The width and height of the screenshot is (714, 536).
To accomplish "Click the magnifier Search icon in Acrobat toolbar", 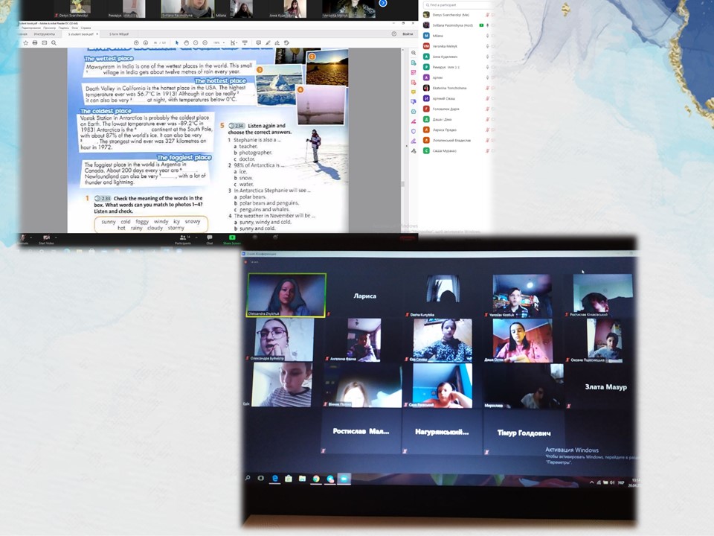I will 54,43.
